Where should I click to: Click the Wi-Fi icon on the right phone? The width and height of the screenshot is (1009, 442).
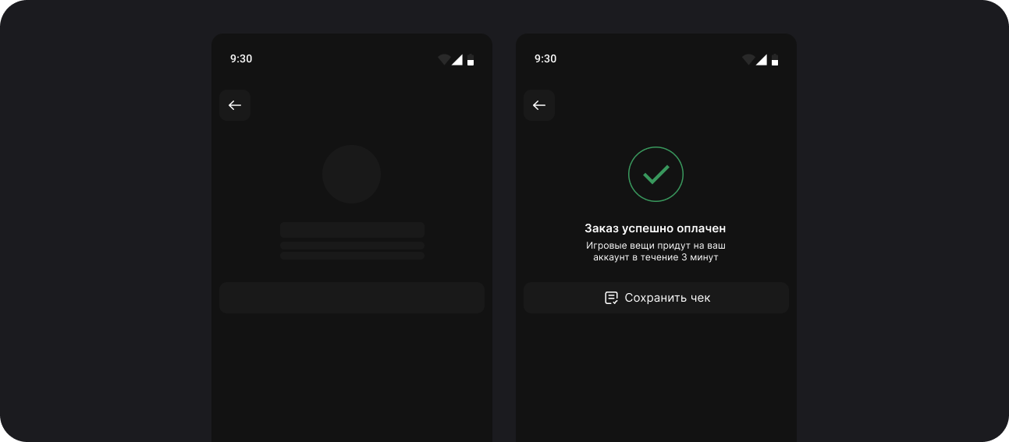click(x=748, y=59)
